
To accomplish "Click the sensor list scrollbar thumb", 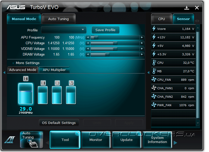I will 198,75.
